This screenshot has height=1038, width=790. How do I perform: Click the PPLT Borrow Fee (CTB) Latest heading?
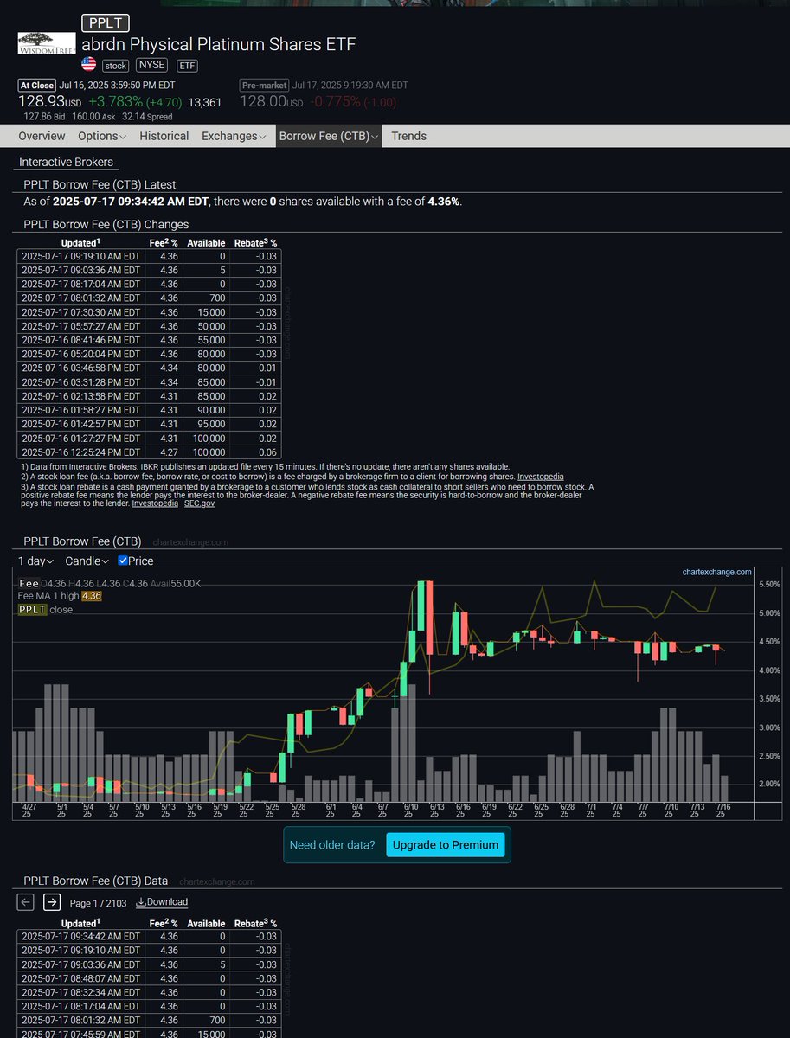coord(100,184)
